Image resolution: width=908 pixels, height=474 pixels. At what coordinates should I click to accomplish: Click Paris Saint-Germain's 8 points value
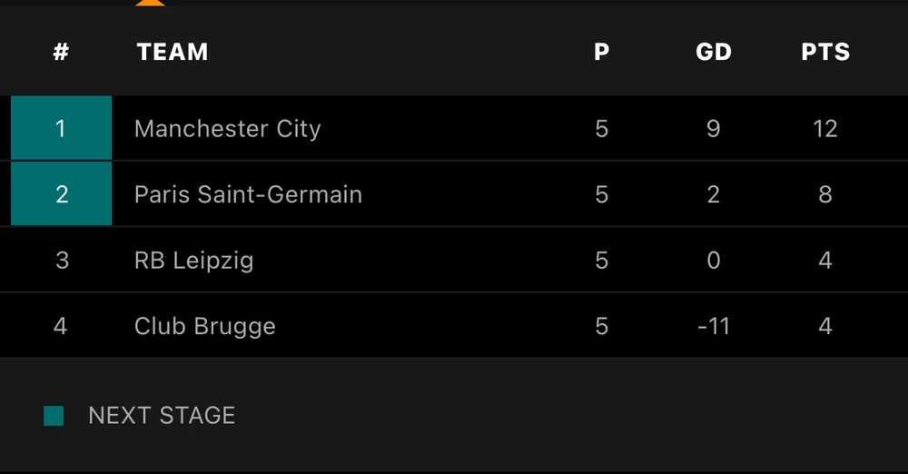point(825,194)
